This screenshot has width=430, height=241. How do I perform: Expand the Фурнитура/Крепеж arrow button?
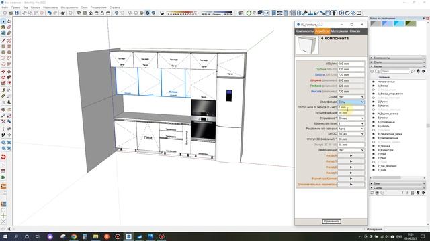coord(351,179)
